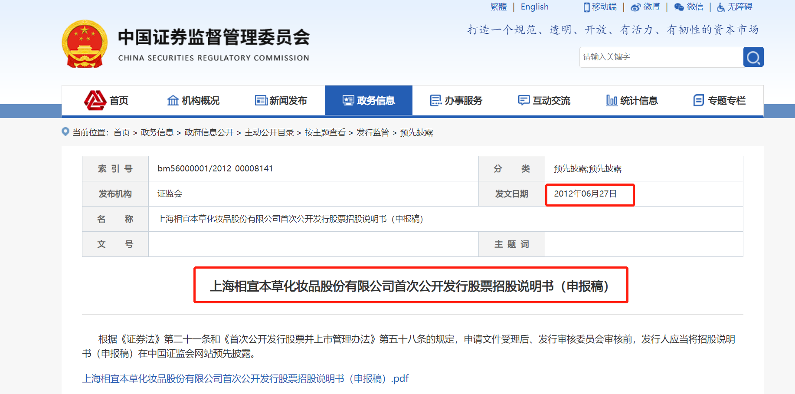Click the 文号 label cell
The height and width of the screenshot is (394, 795).
pyautogui.click(x=115, y=244)
